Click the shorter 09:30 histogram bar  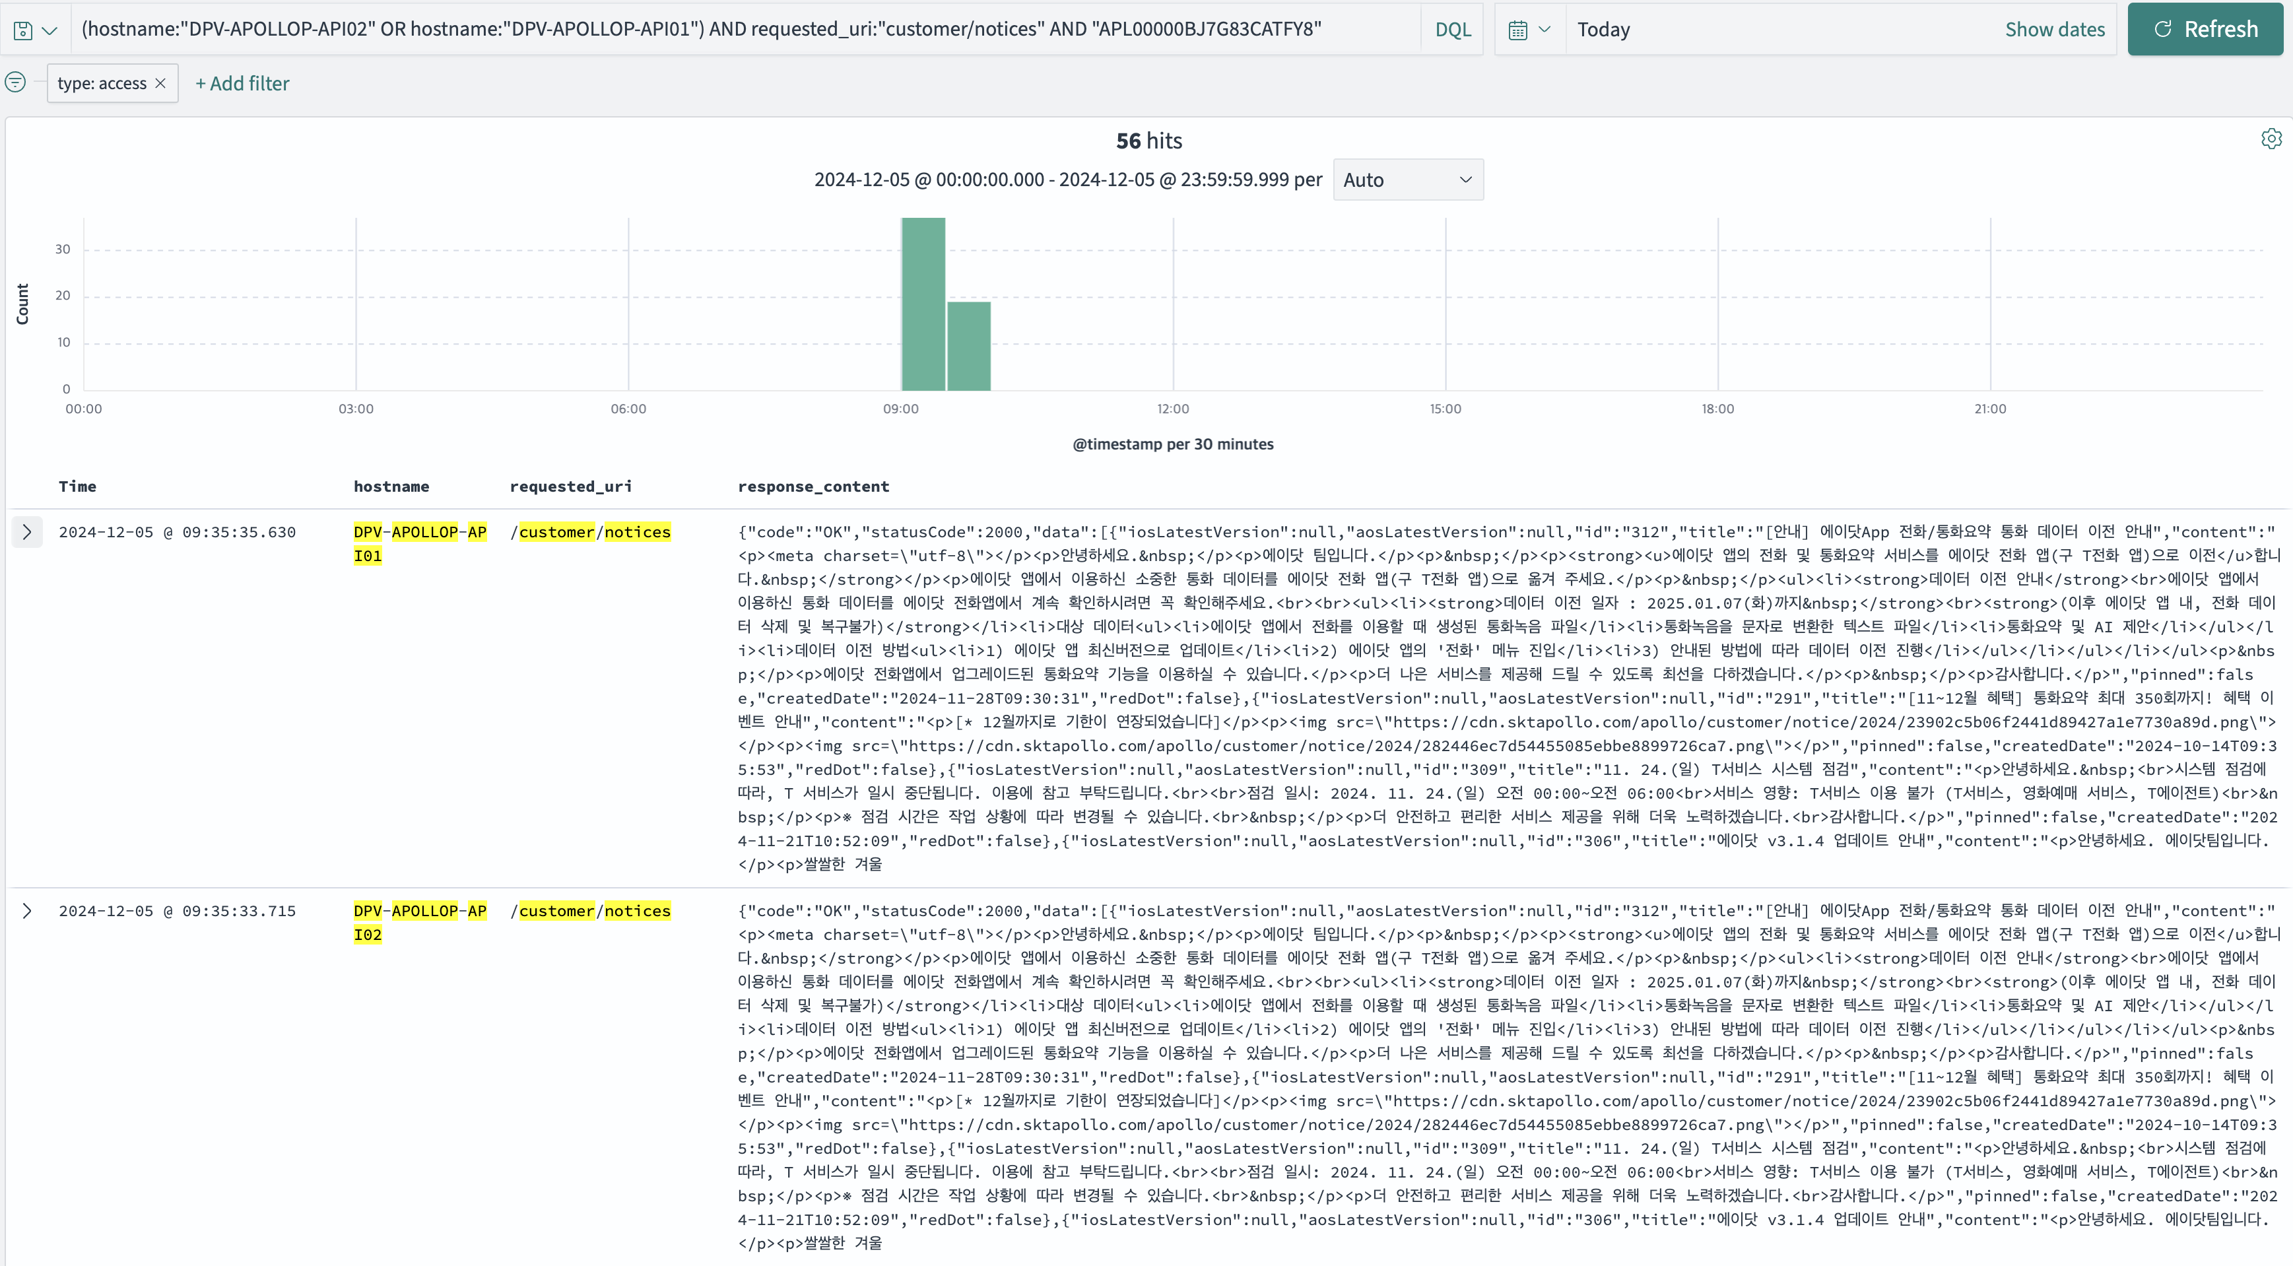(x=968, y=347)
